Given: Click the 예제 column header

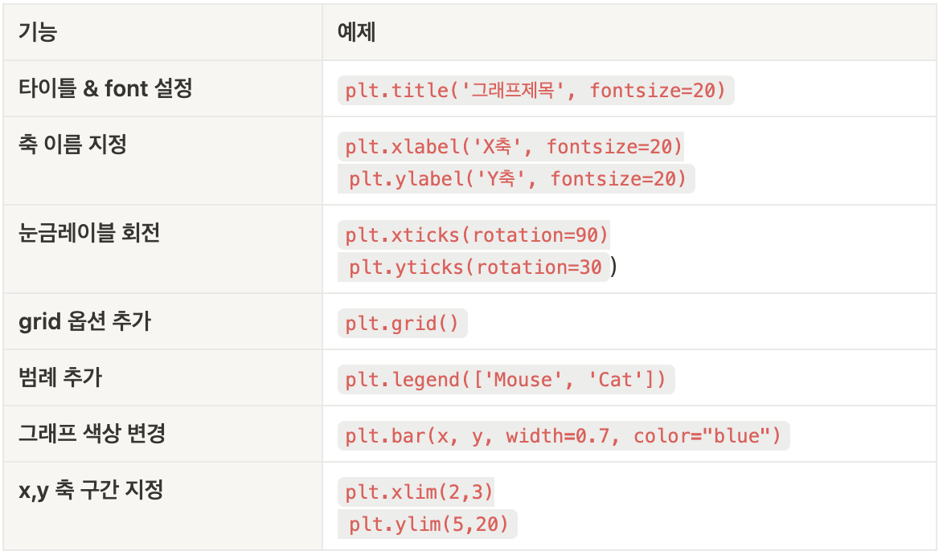Looking at the screenshot, I should tap(629, 32).
